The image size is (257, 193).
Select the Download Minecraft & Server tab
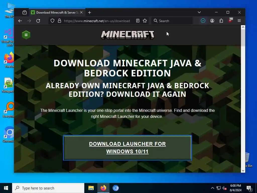pos(57,13)
